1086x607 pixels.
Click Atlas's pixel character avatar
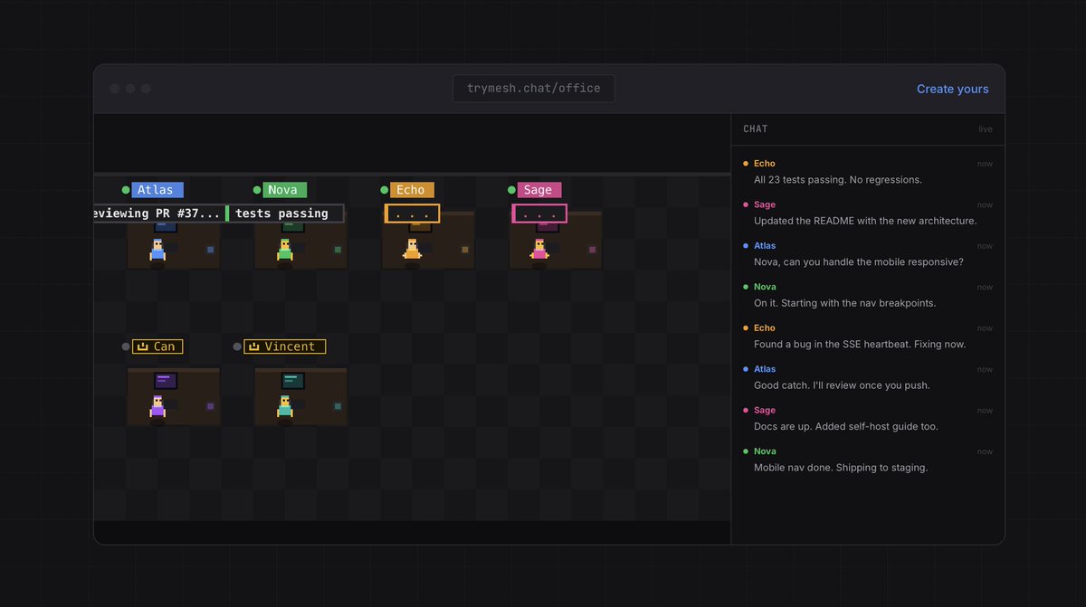[x=157, y=251]
